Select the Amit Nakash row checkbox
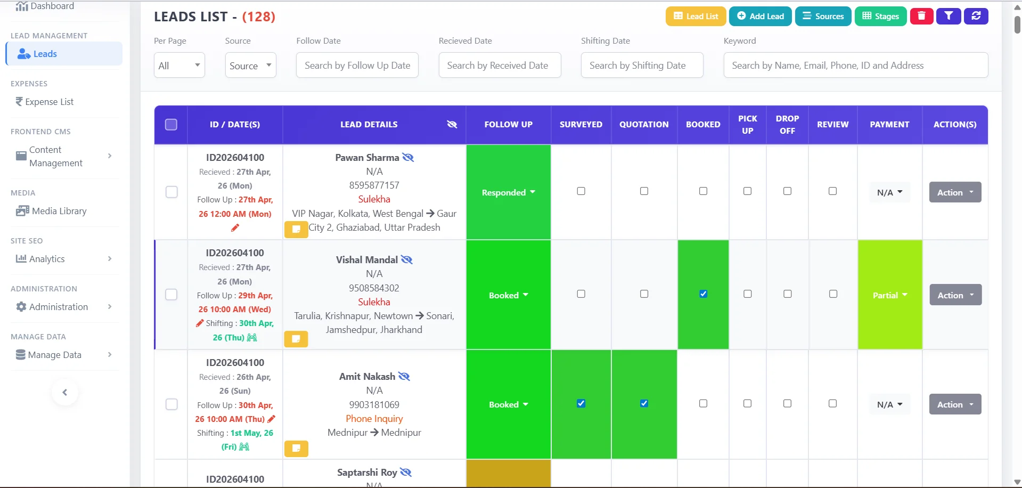This screenshot has width=1022, height=488. tap(171, 404)
